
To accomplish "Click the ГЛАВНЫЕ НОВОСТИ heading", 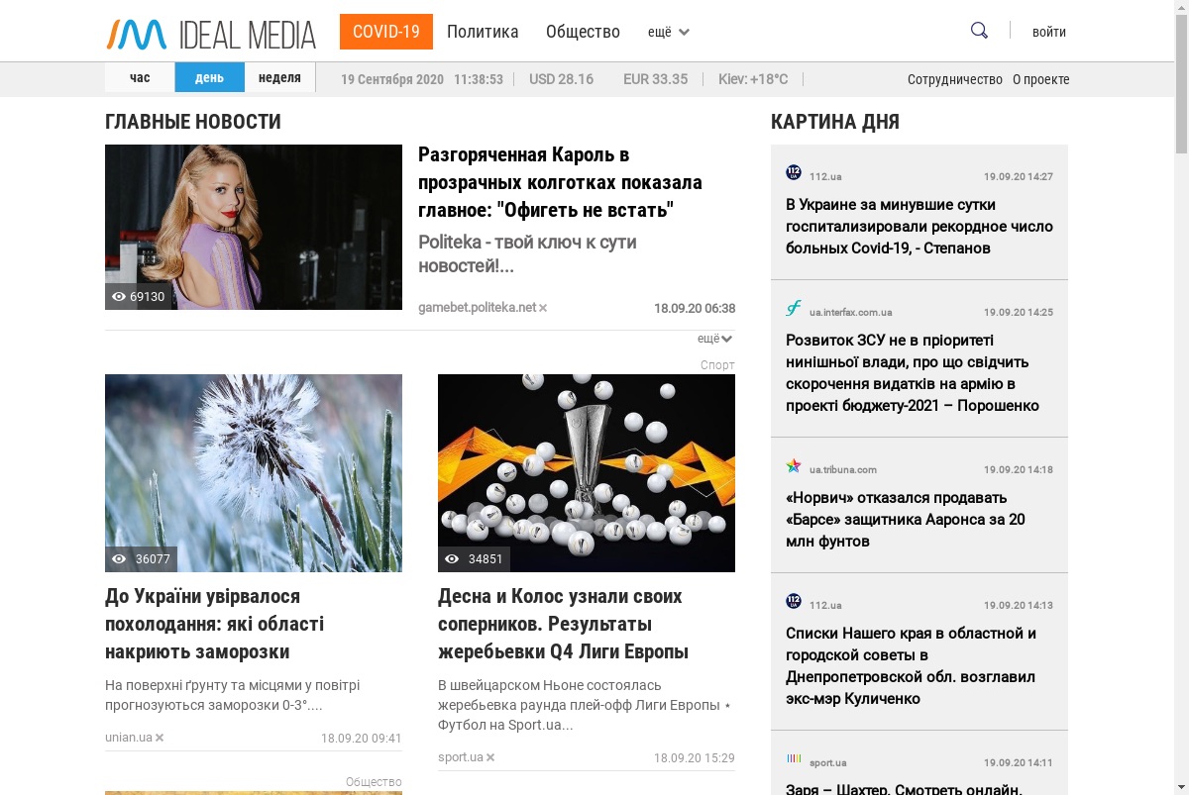I will pyautogui.click(x=193, y=122).
